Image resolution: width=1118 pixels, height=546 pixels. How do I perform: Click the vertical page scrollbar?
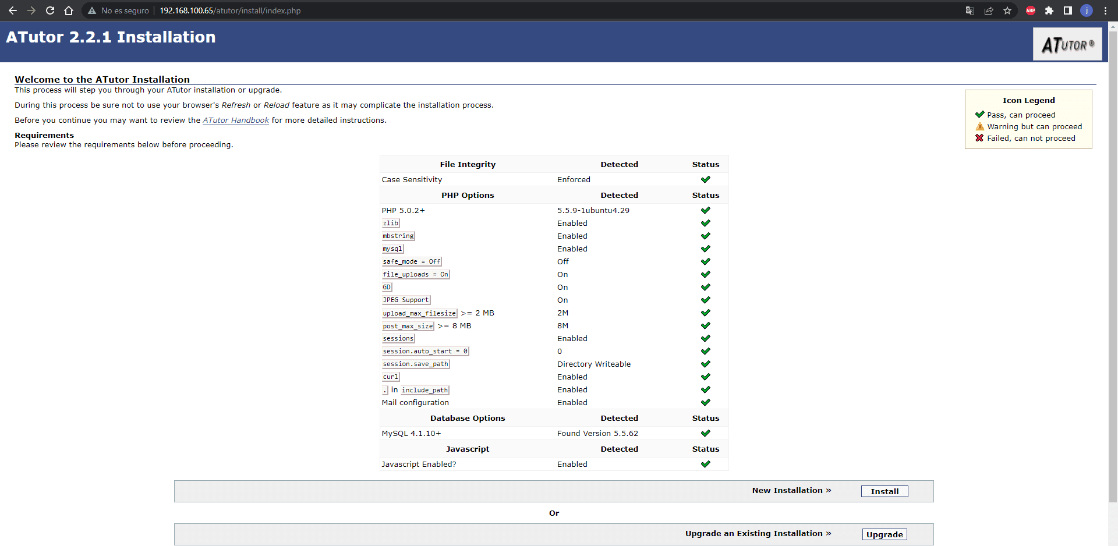coord(1113,262)
